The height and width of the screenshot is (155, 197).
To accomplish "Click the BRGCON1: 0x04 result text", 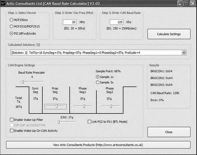I will click(x=161, y=71).
